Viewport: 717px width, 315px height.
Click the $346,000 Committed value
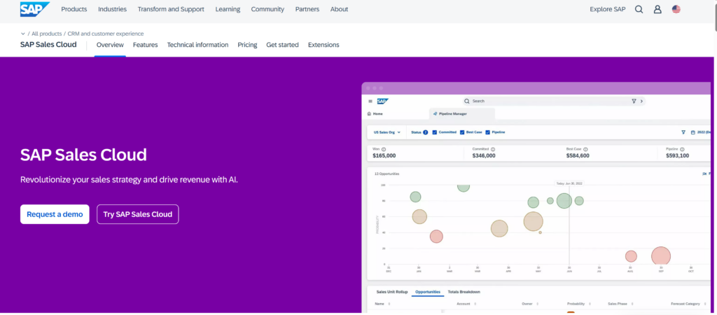pyautogui.click(x=484, y=156)
